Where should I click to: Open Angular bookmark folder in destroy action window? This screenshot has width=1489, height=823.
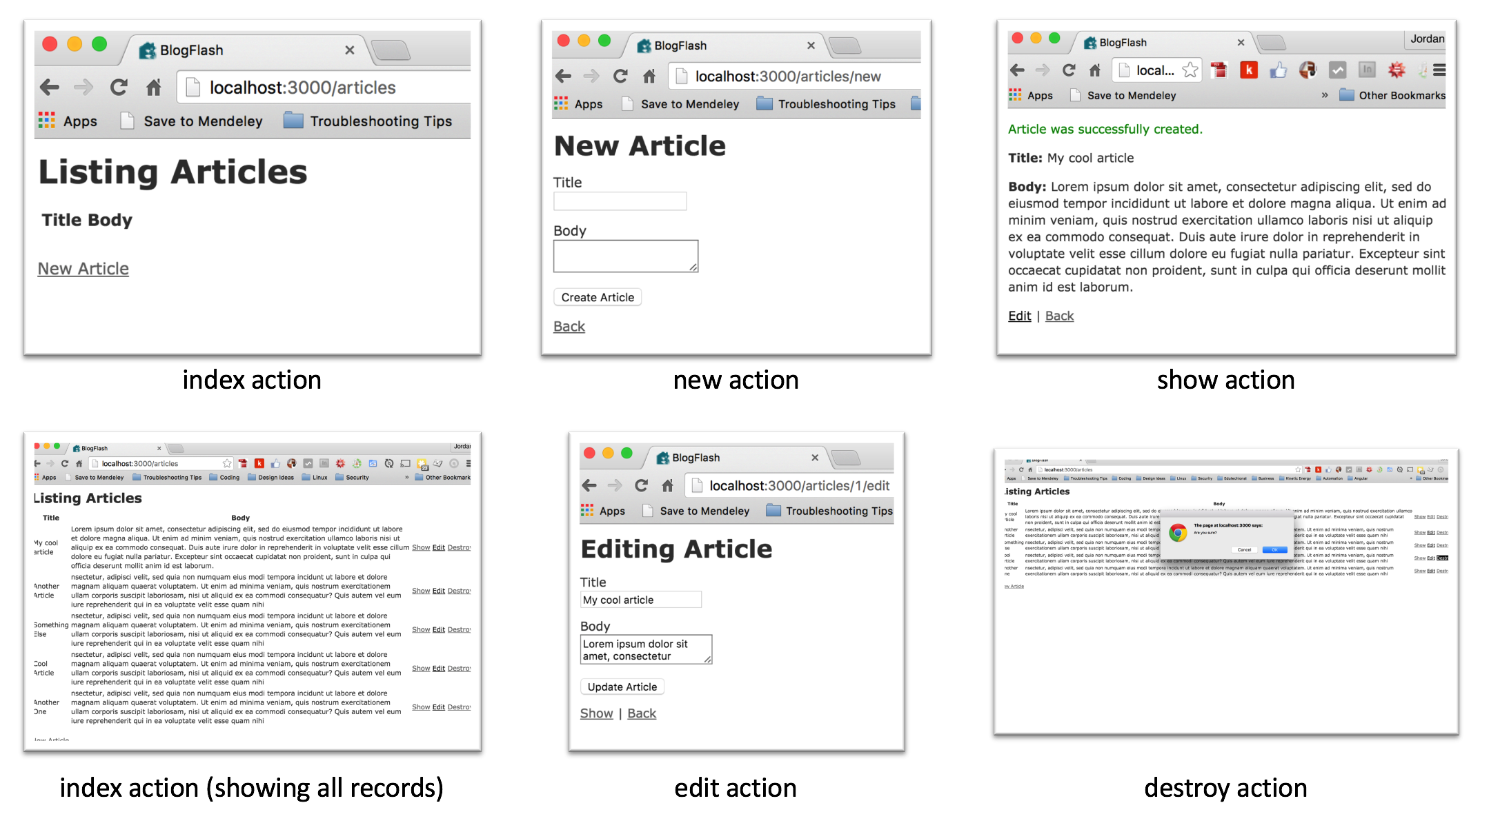point(1357,478)
